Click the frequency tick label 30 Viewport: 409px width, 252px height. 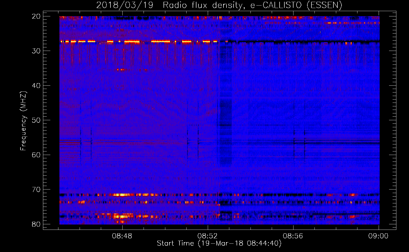36,51
